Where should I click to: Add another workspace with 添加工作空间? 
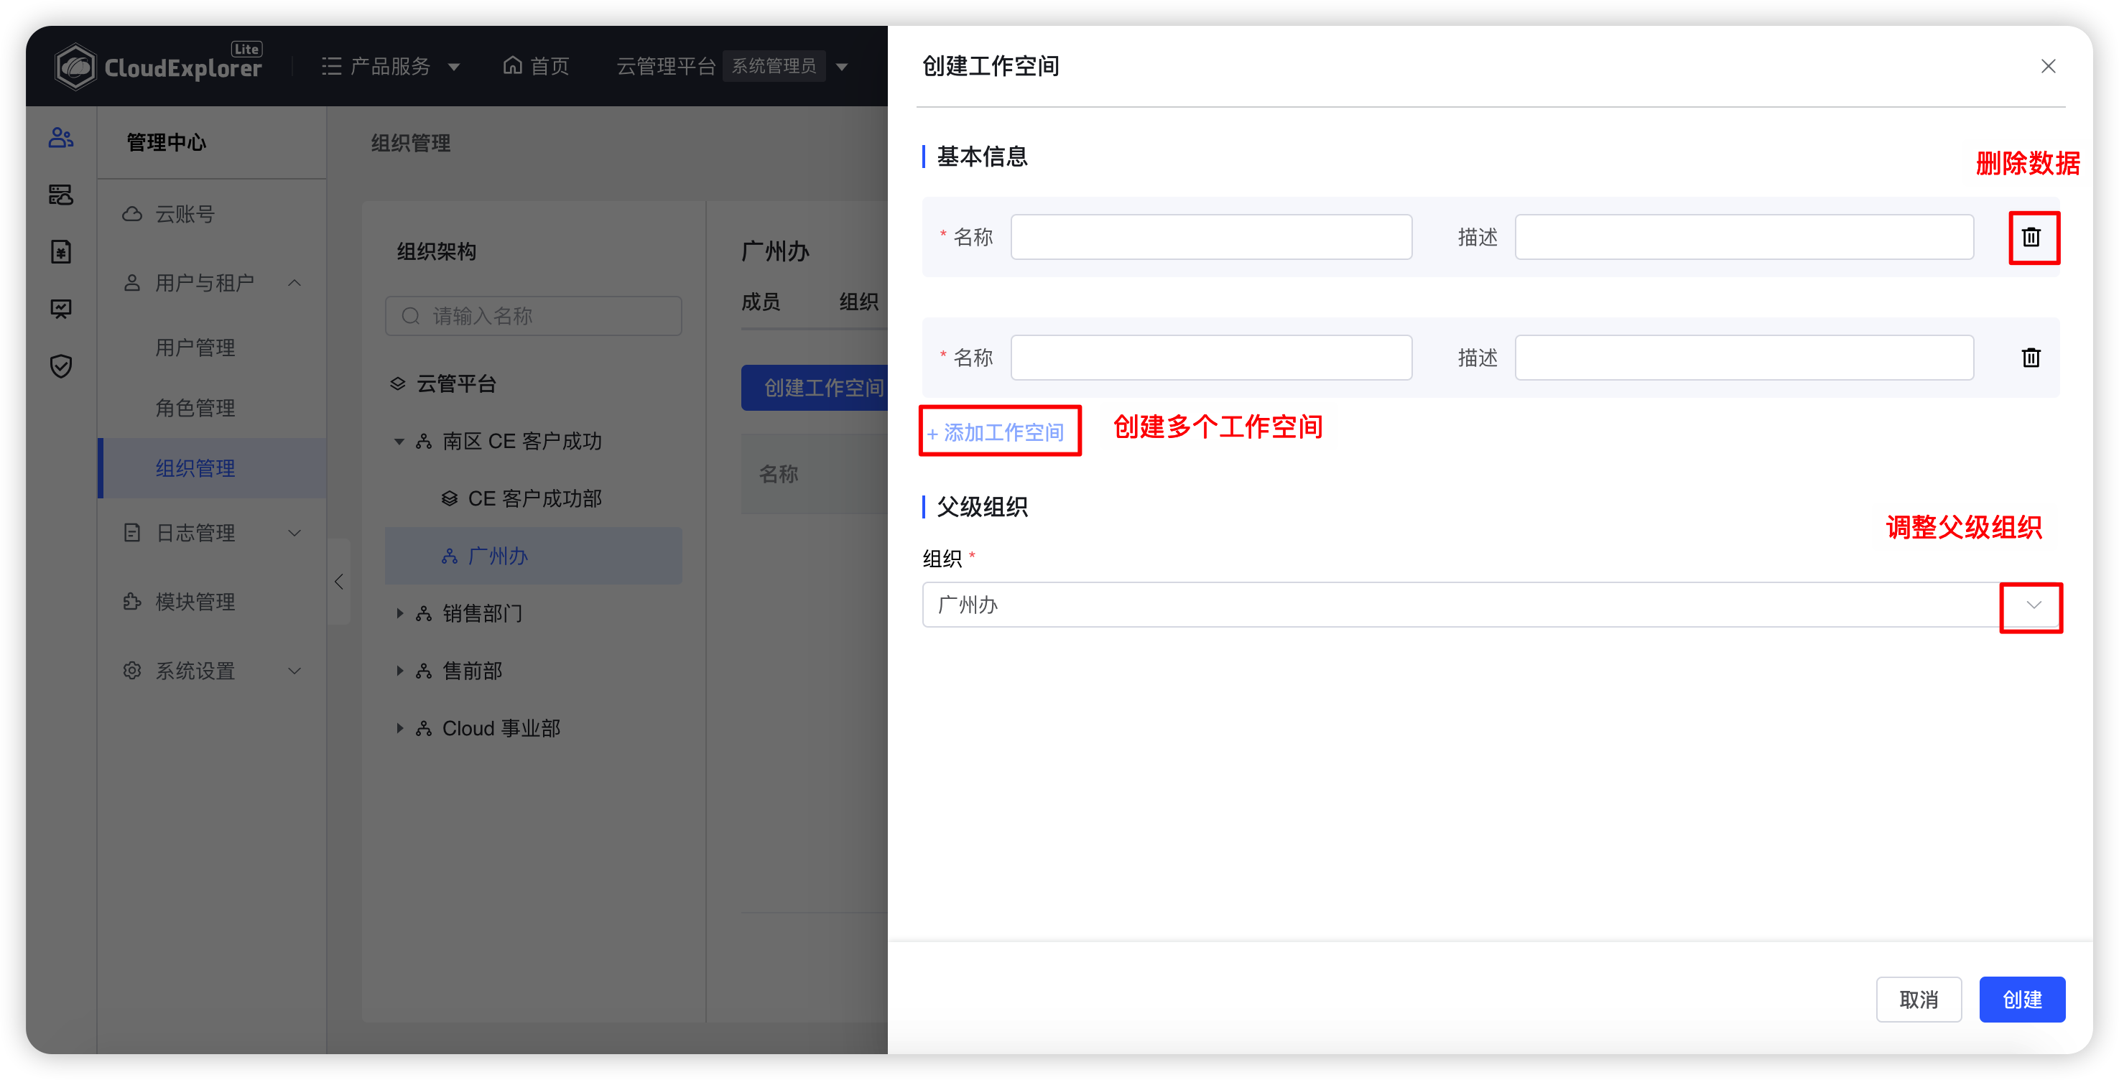996,432
